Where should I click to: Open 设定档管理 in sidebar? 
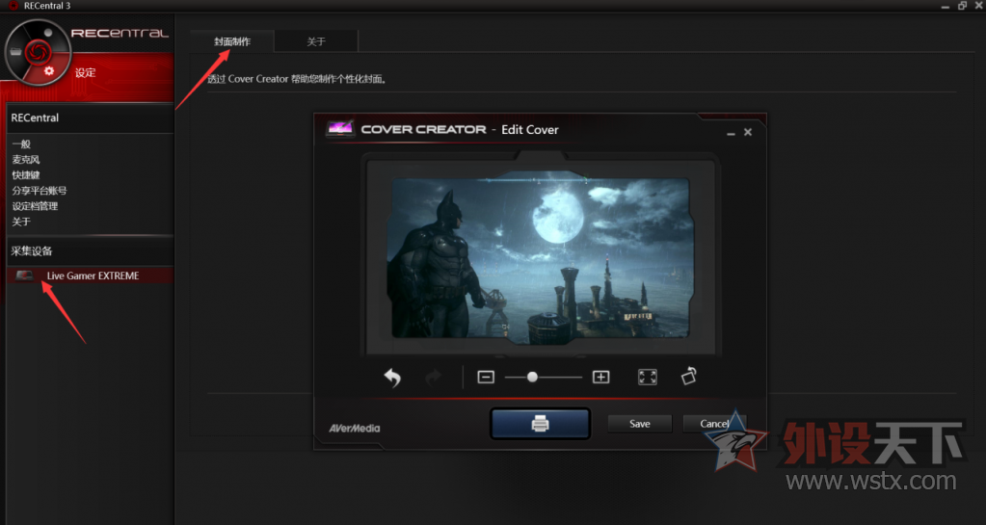(x=35, y=206)
